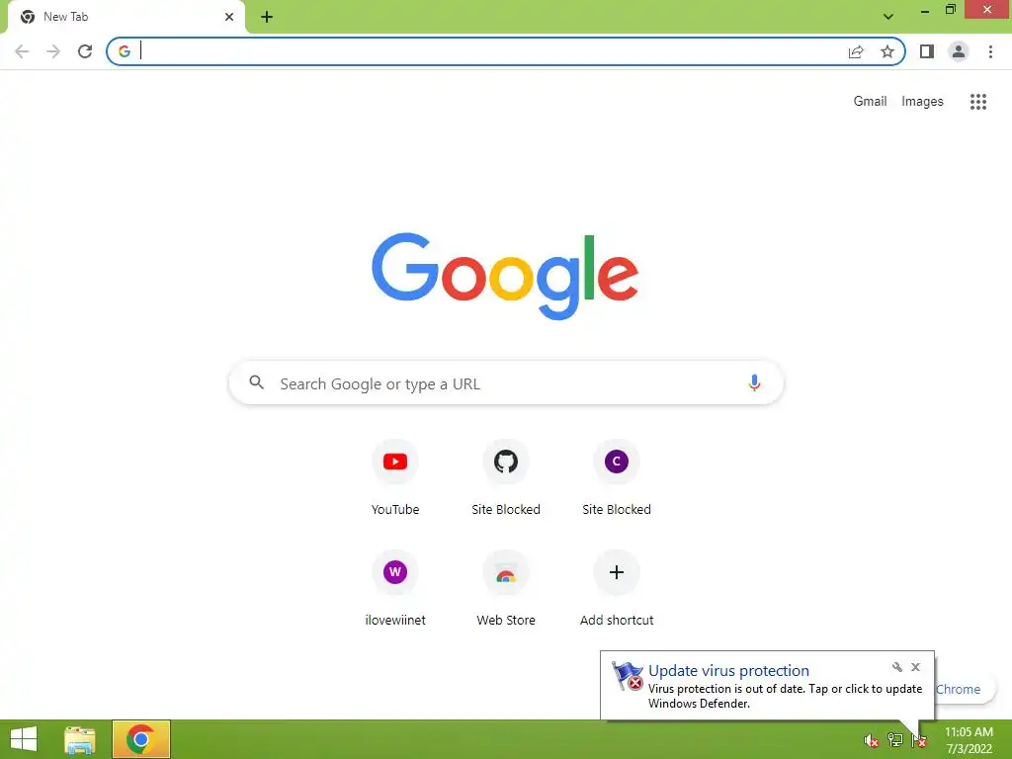Click the Update virus protection notification title
The height and width of the screenshot is (759, 1012).
728,671
